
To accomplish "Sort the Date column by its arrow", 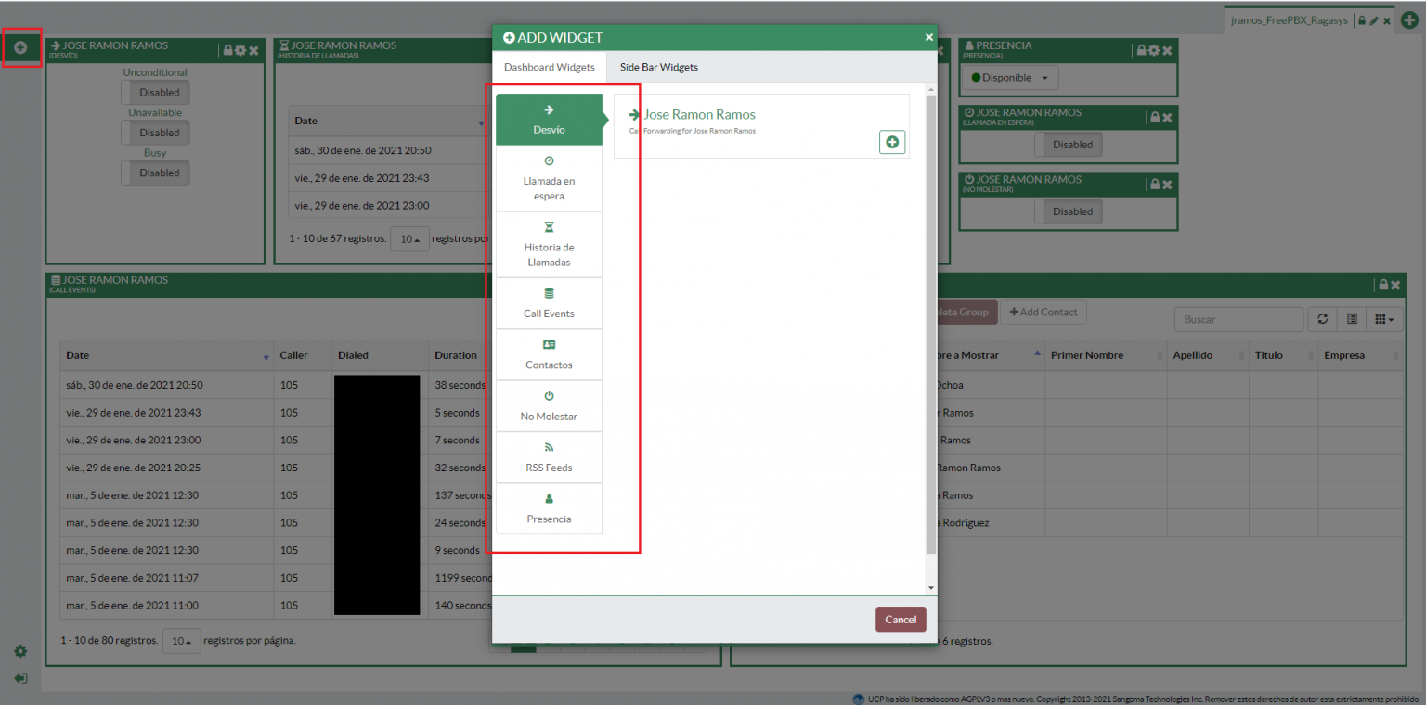I will pos(269,355).
